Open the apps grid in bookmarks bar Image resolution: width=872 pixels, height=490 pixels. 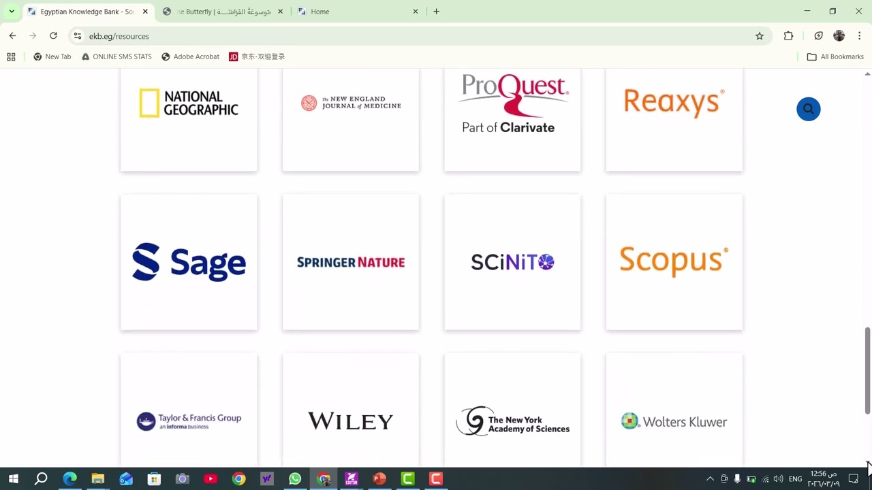pos(11,56)
